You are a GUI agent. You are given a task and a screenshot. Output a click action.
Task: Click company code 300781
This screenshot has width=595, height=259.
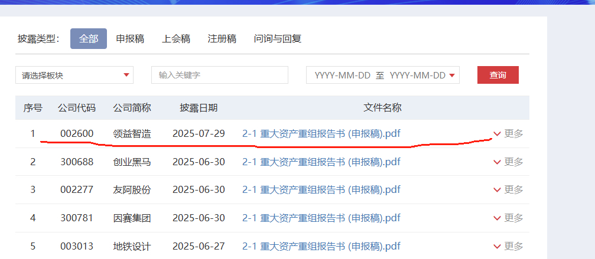(77, 218)
